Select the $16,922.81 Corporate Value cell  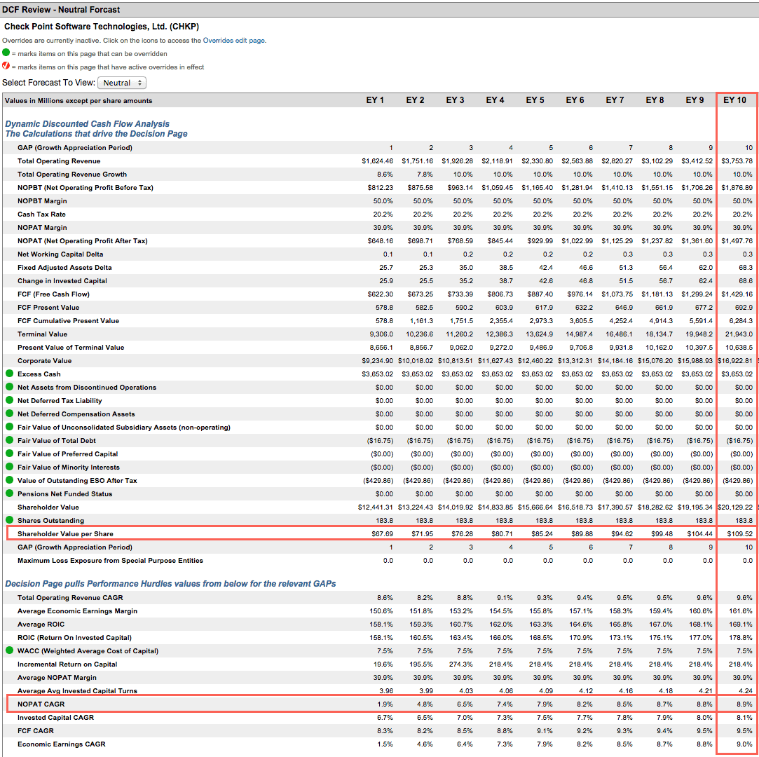pyautogui.click(x=734, y=360)
